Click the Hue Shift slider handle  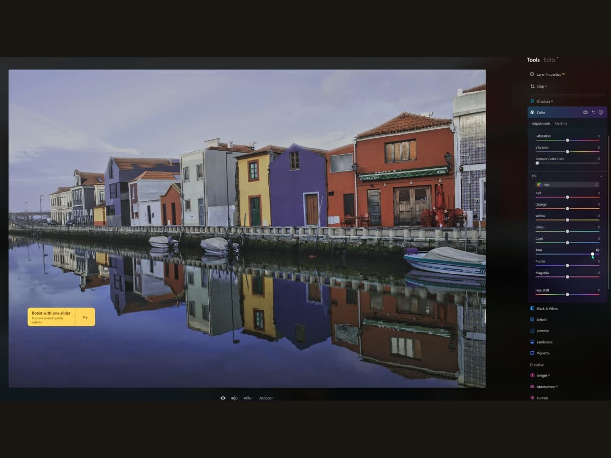(x=567, y=294)
